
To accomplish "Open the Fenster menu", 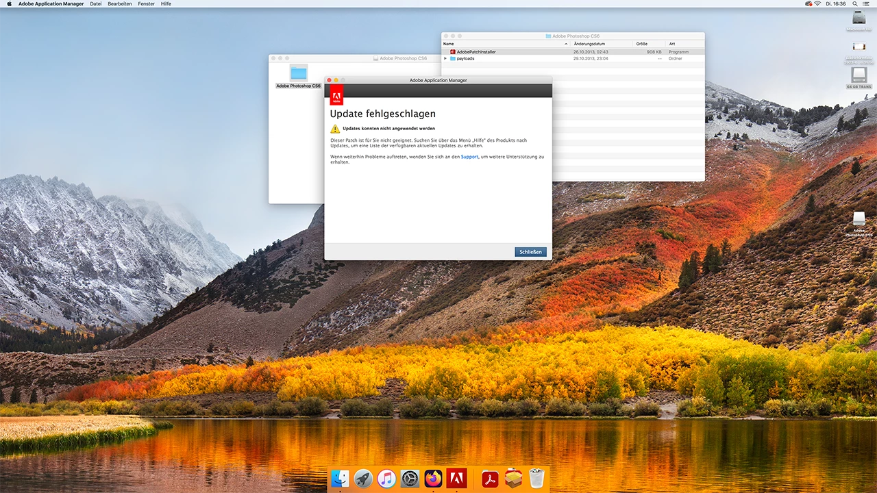I will (146, 4).
